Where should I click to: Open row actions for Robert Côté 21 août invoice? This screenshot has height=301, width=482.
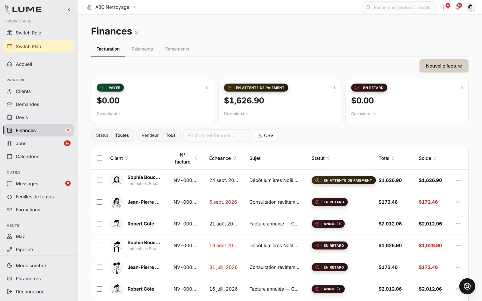(458, 224)
